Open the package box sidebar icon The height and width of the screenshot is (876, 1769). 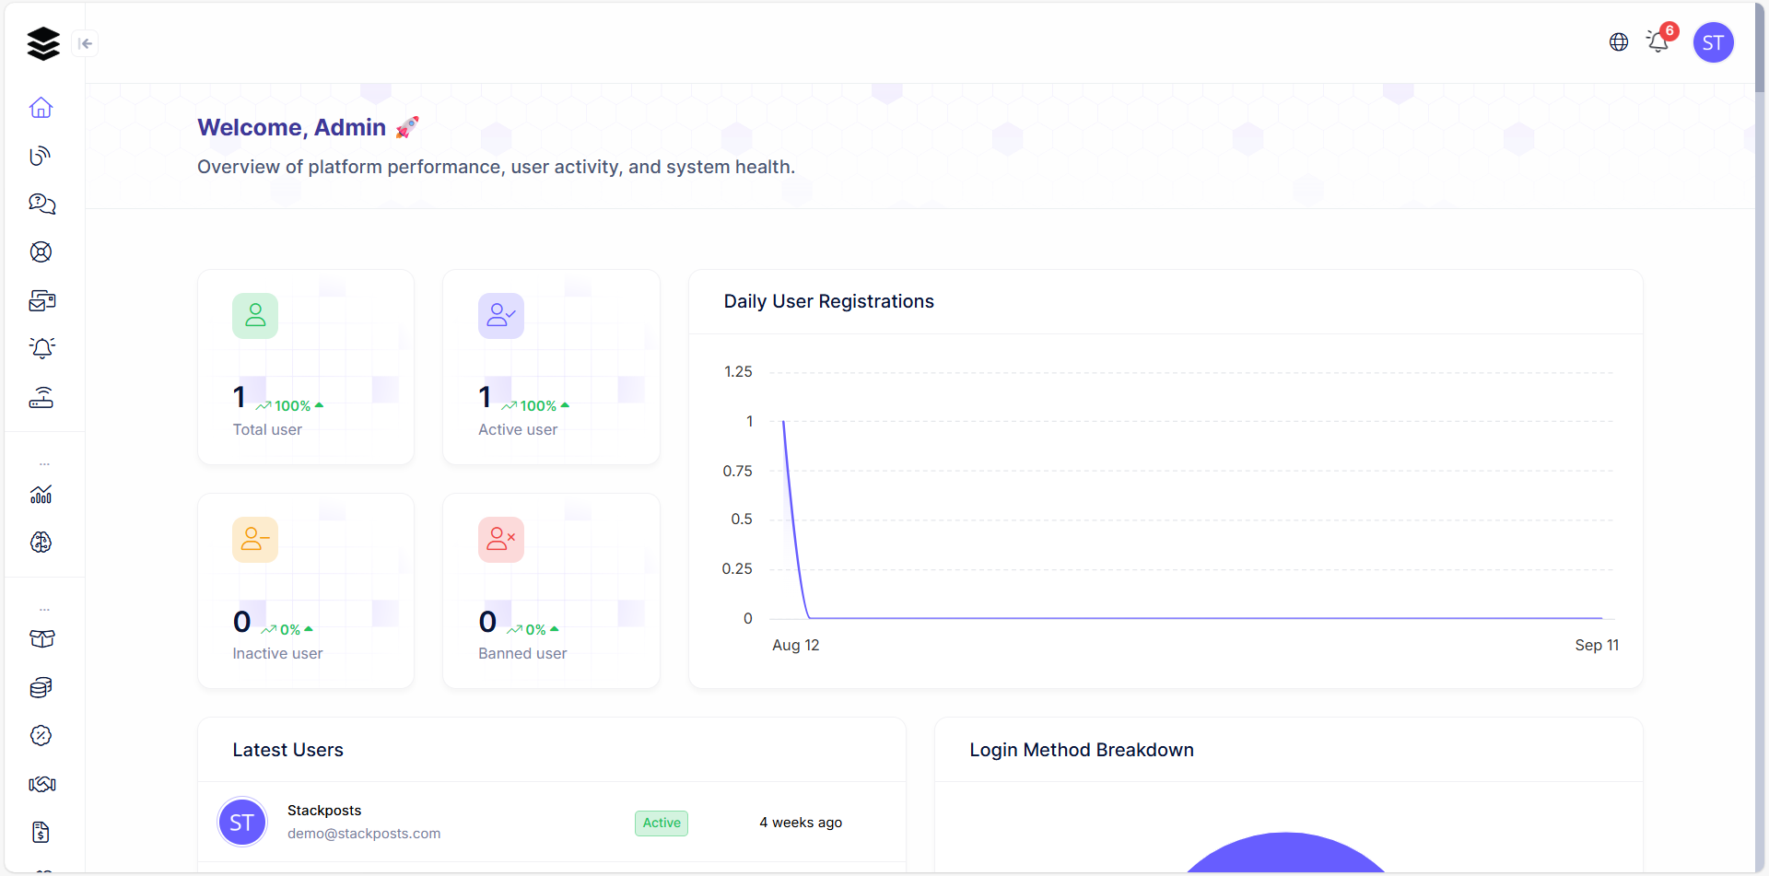tap(41, 639)
